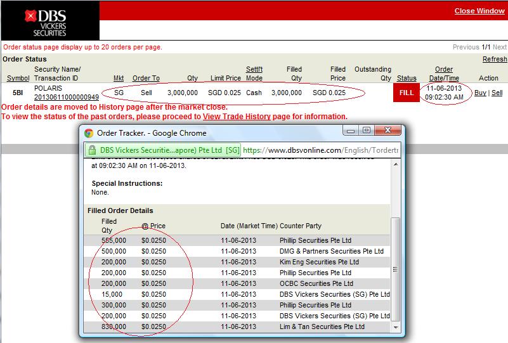Refresh the order status list

pyautogui.click(x=495, y=59)
